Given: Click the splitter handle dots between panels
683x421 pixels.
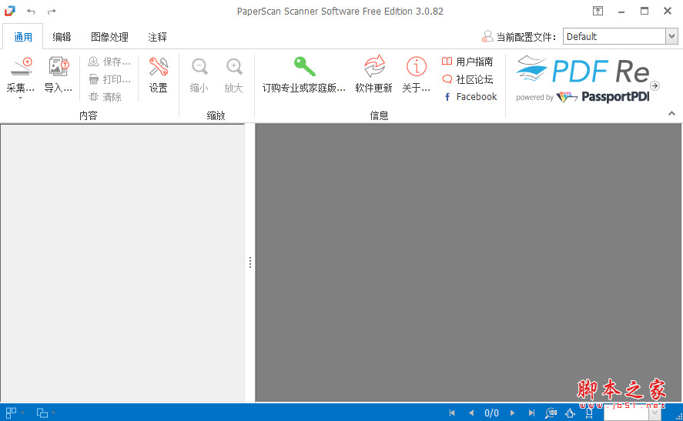Looking at the screenshot, I should (250, 262).
